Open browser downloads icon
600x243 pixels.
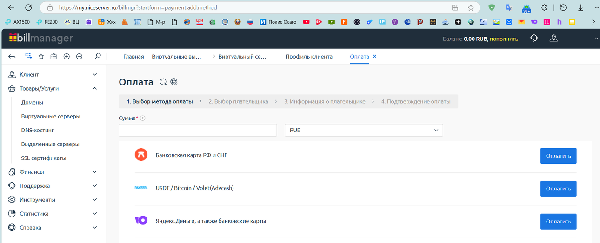580,8
